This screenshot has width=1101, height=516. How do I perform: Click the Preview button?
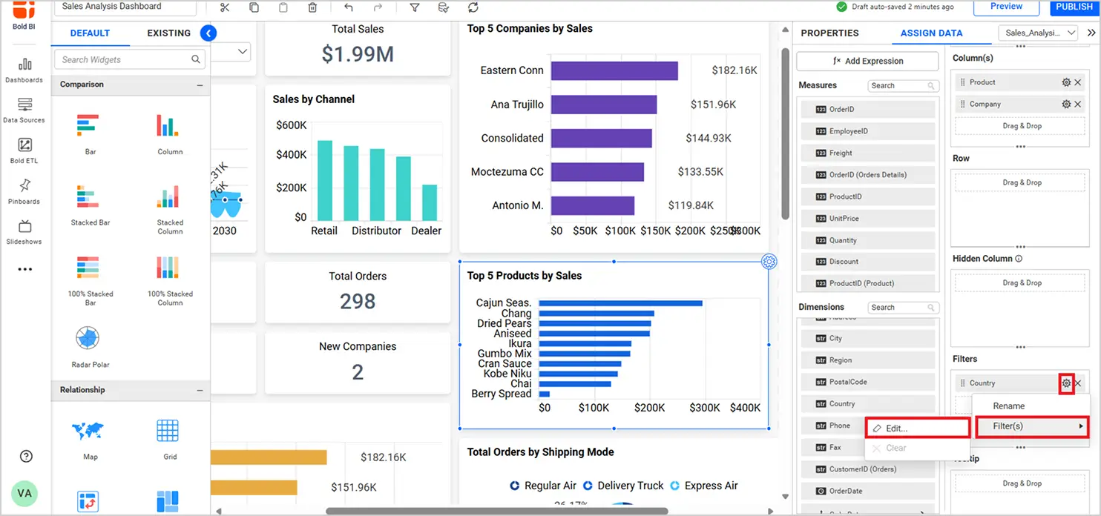tap(1007, 7)
